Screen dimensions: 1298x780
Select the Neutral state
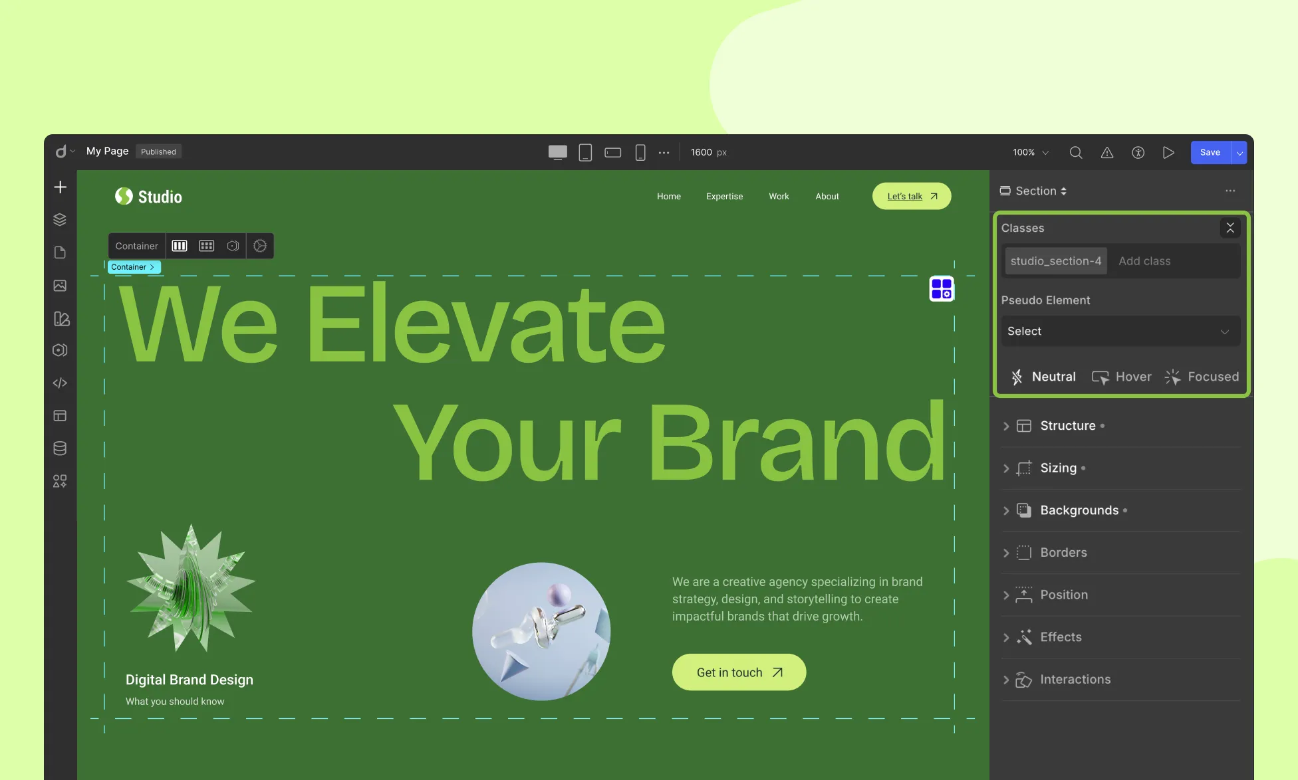click(1043, 377)
